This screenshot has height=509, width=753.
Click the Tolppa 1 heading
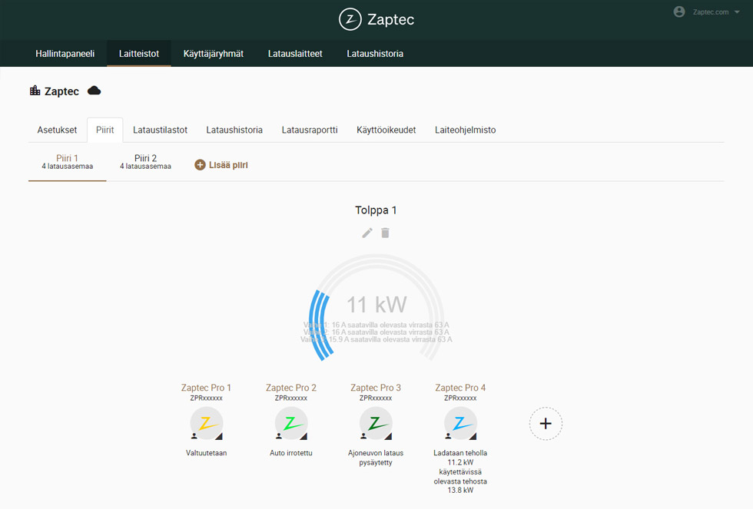(376, 210)
